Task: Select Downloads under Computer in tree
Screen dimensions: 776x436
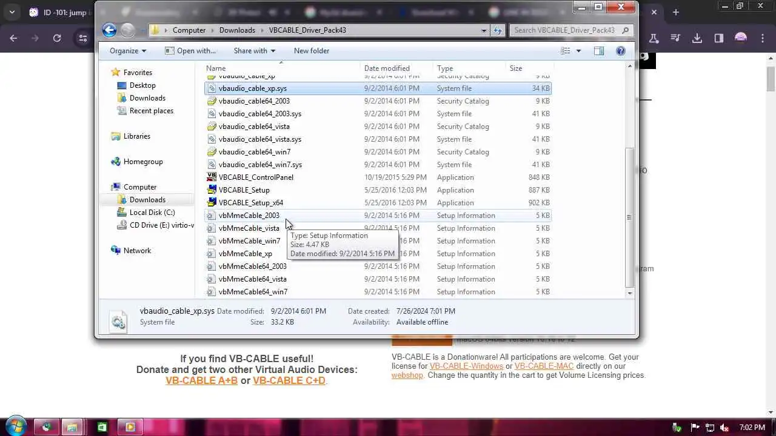Action: 147,200
